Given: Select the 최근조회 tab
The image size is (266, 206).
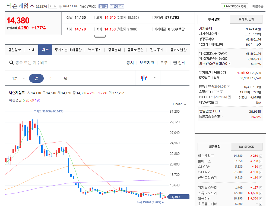Looking at the screenshot, I should pyautogui.click(x=214, y=147).
